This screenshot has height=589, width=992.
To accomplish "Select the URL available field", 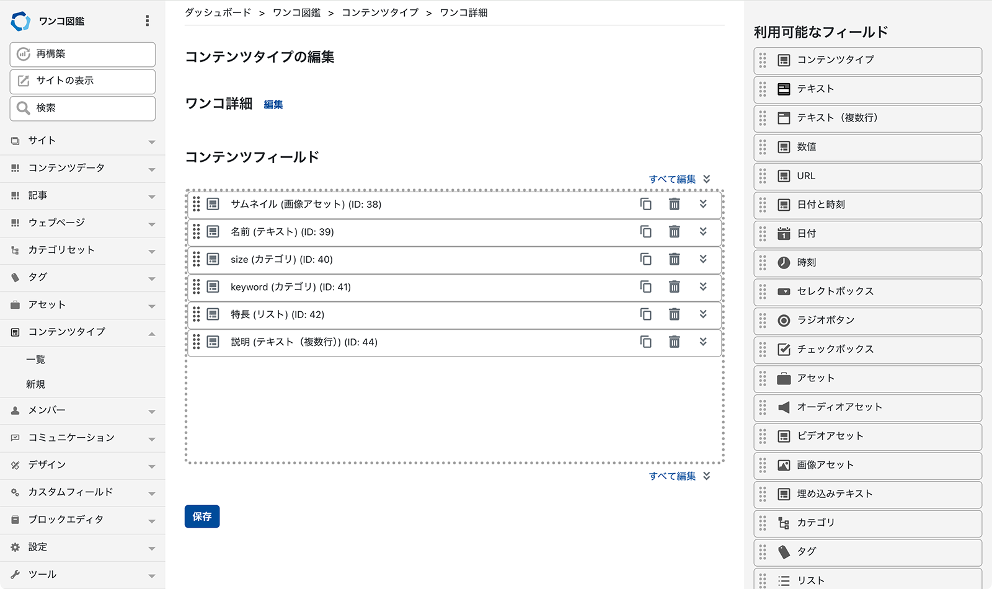I will tap(868, 177).
